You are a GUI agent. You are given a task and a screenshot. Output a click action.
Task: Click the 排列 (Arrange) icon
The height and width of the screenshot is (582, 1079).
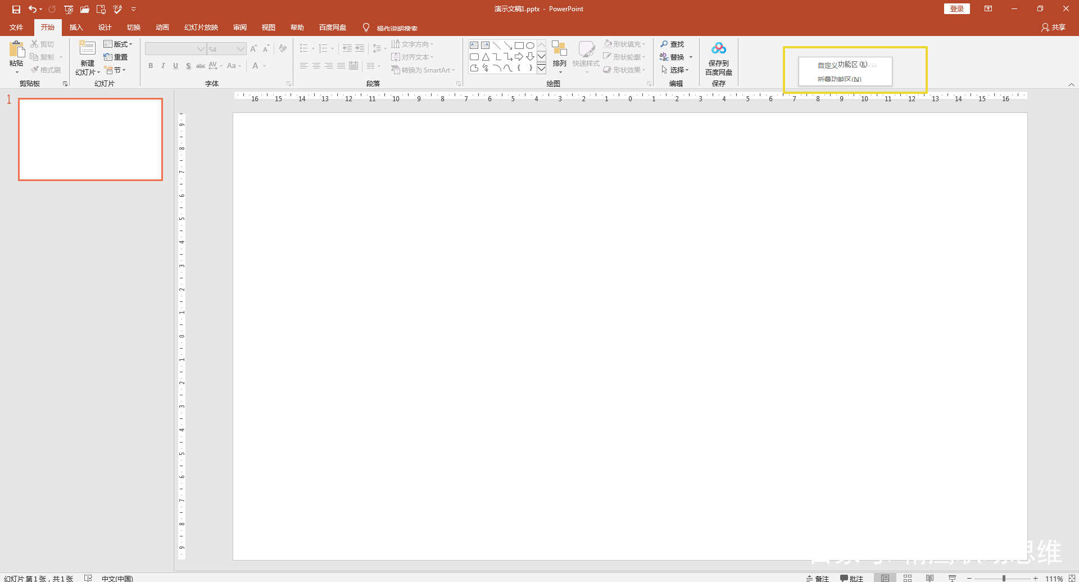(559, 49)
